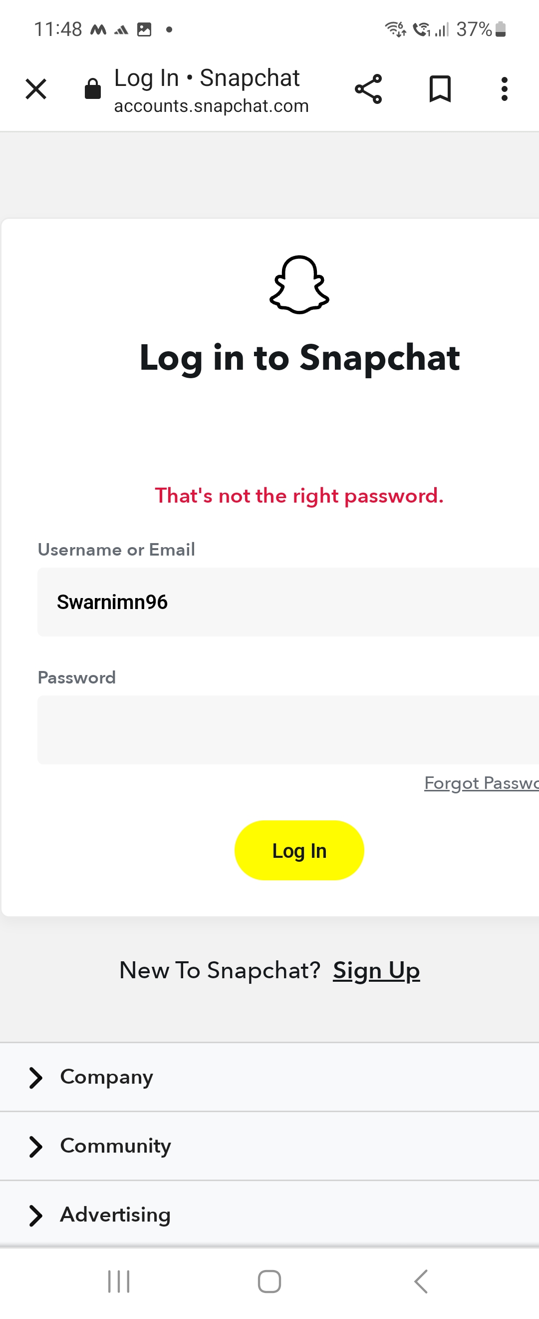Tap Sign Up for new Snapchat account
The image size is (539, 1319).
376,970
